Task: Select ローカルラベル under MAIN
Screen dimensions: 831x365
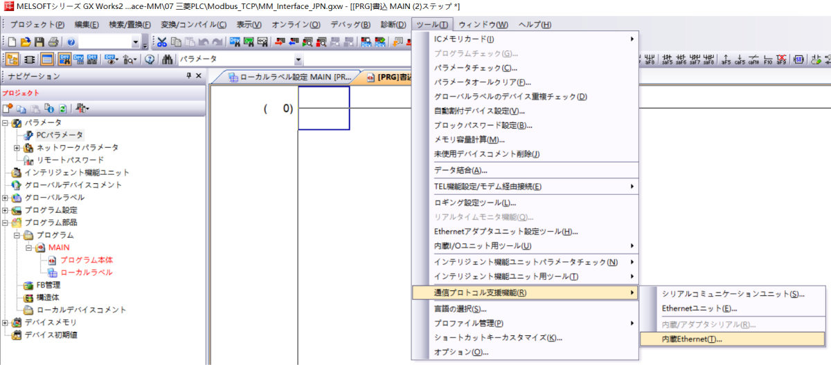Action: pyautogui.click(x=86, y=272)
